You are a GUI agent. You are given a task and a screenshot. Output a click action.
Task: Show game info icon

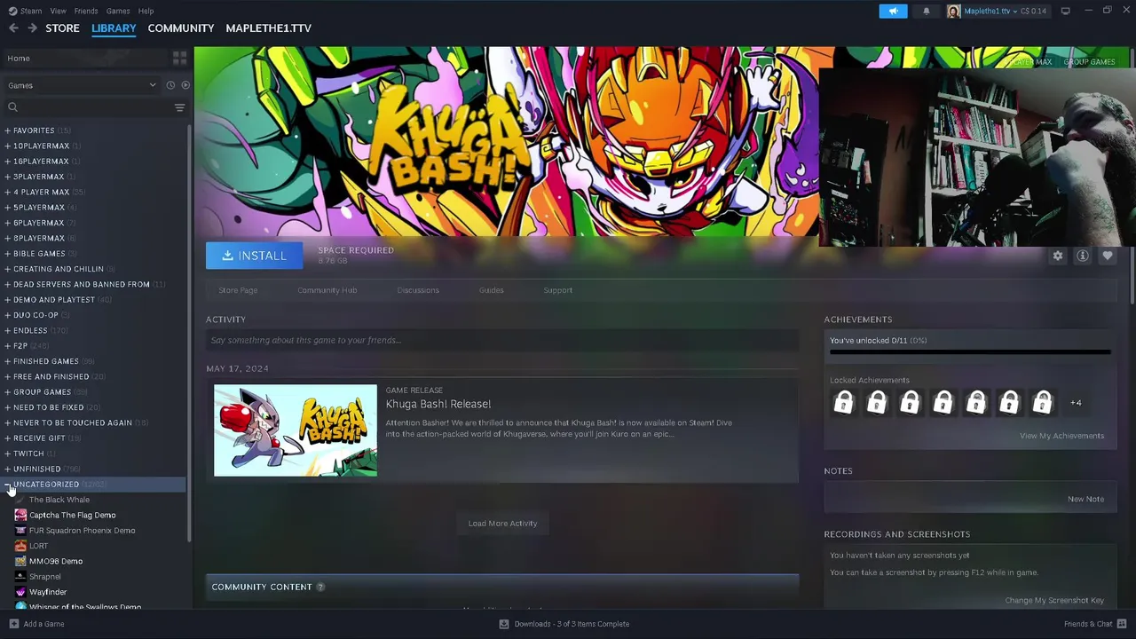tap(1083, 256)
